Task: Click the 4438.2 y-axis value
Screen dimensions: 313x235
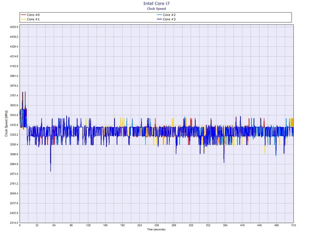Action: 14,37
